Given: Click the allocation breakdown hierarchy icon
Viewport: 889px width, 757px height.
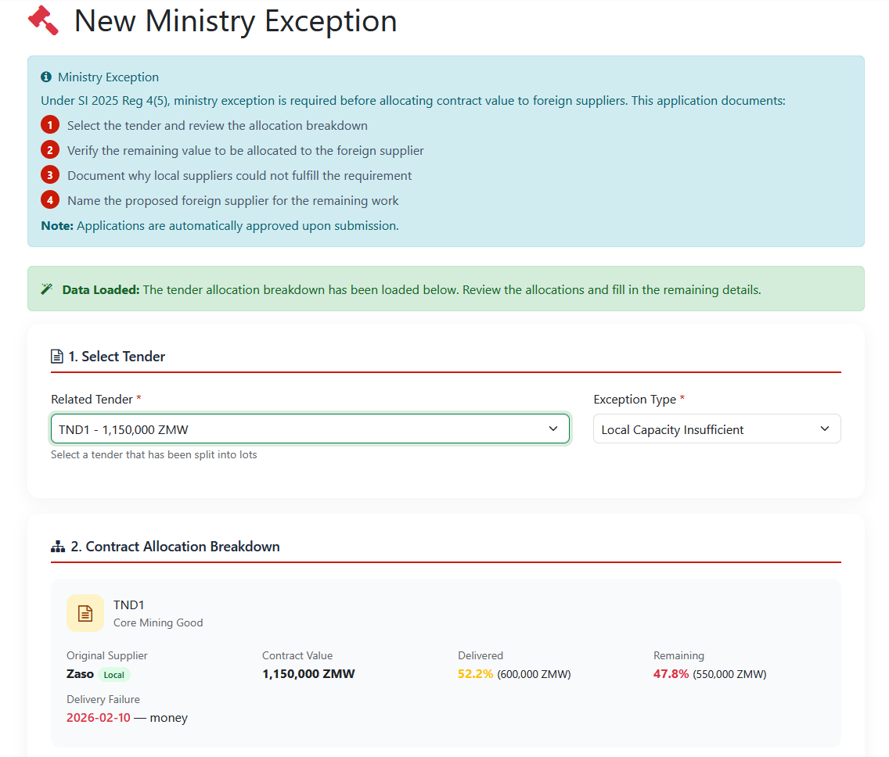Looking at the screenshot, I should point(58,545).
